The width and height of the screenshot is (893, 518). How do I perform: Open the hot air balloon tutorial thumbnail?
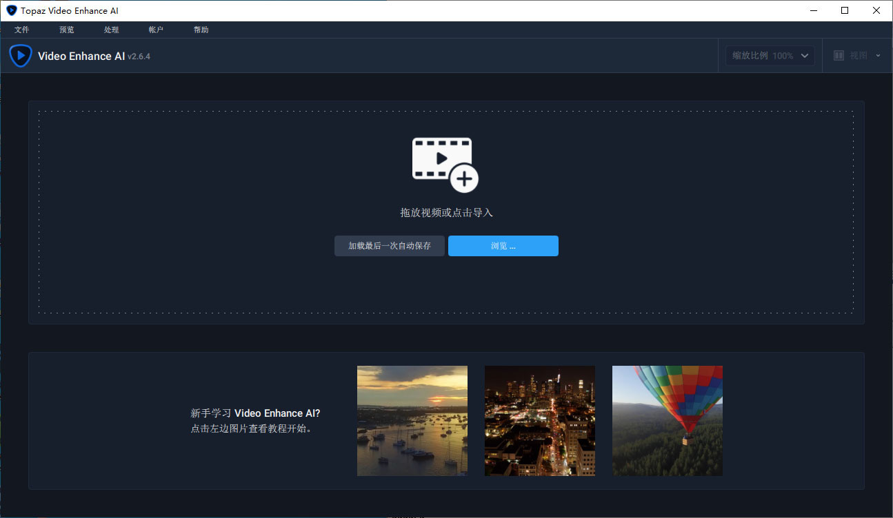point(668,421)
